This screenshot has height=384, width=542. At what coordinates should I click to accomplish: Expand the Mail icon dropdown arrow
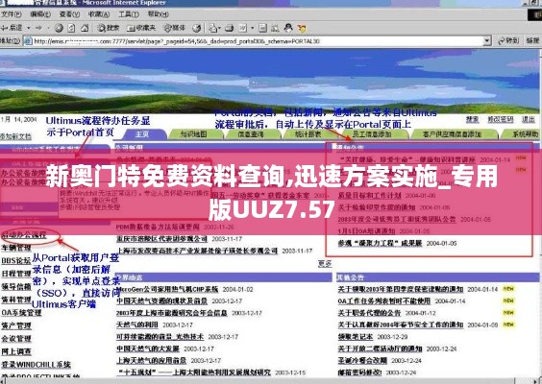coord(220,28)
